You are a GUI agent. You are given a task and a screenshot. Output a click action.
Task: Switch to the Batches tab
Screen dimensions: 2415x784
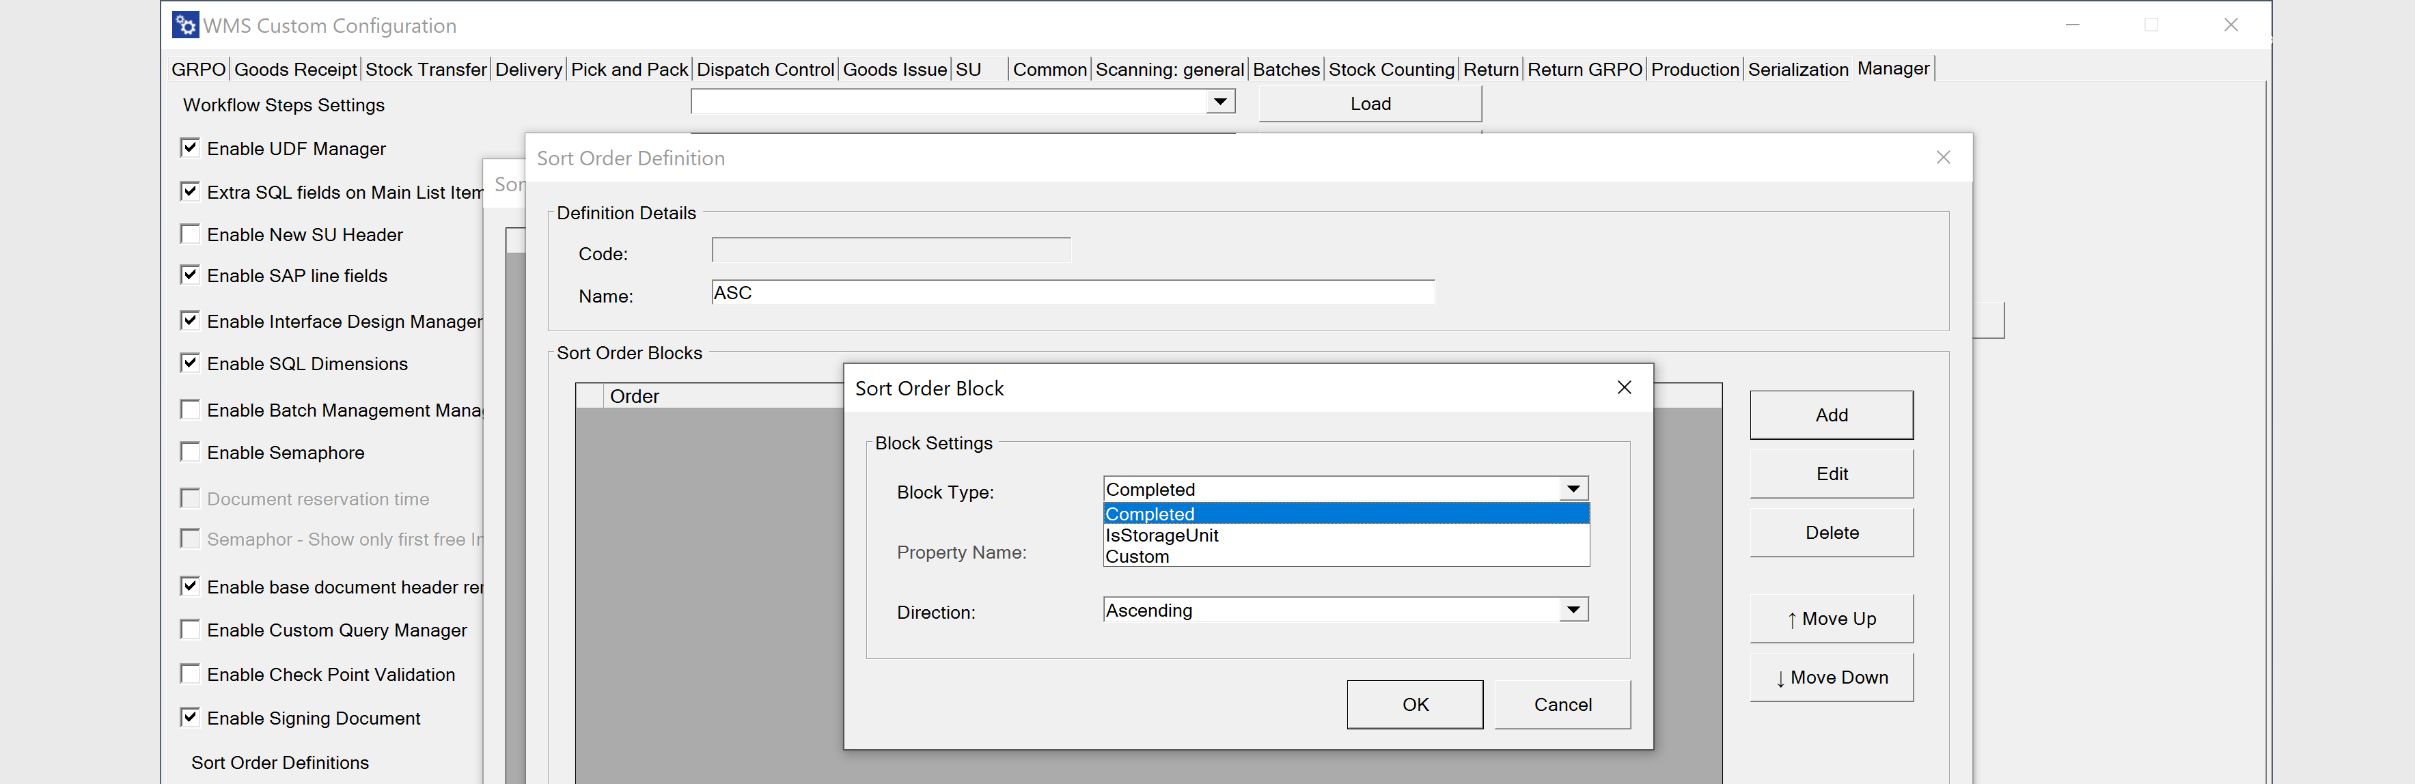1285,68
